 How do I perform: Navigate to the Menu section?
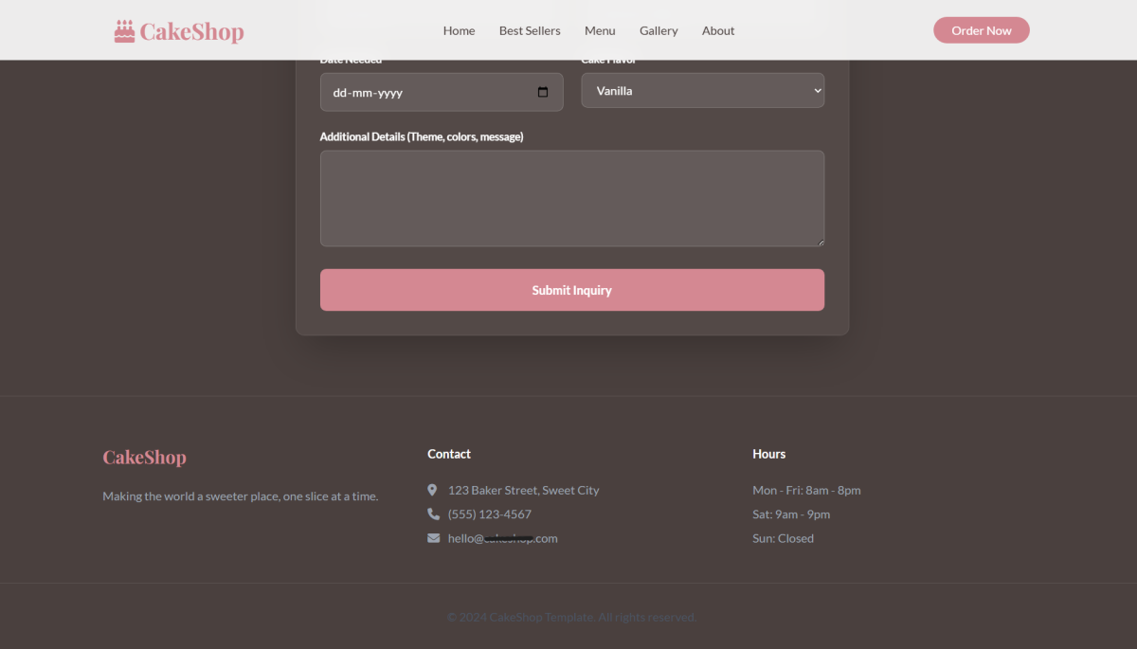(x=600, y=30)
